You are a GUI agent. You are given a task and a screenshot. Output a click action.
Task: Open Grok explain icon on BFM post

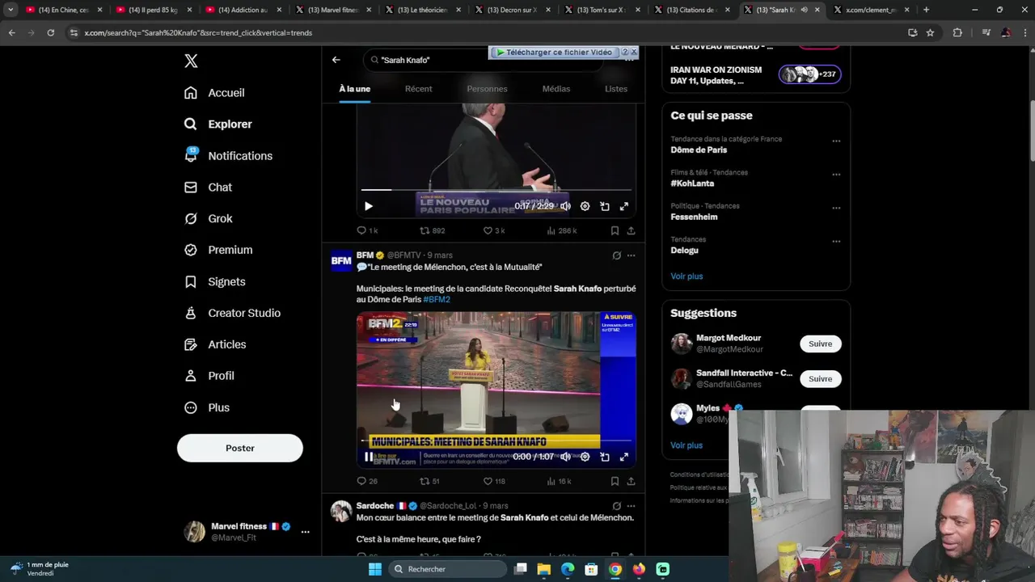click(x=616, y=255)
